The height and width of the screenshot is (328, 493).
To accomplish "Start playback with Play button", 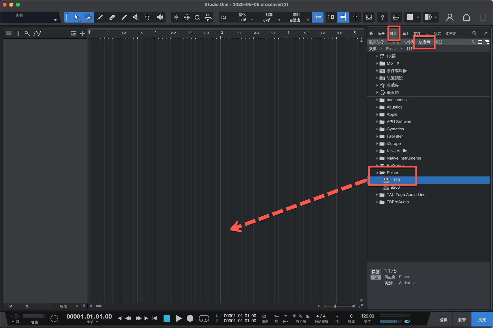I will pos(179,319).
